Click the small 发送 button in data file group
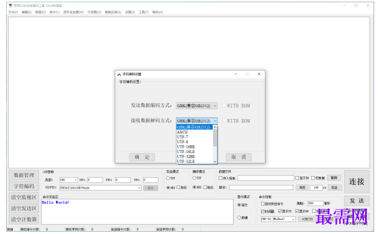Viewport: 378px width, 234px height. 335,187
